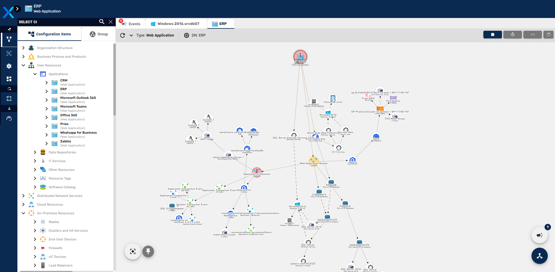Toggle the pin button on the canvas

tap(148, 251)
